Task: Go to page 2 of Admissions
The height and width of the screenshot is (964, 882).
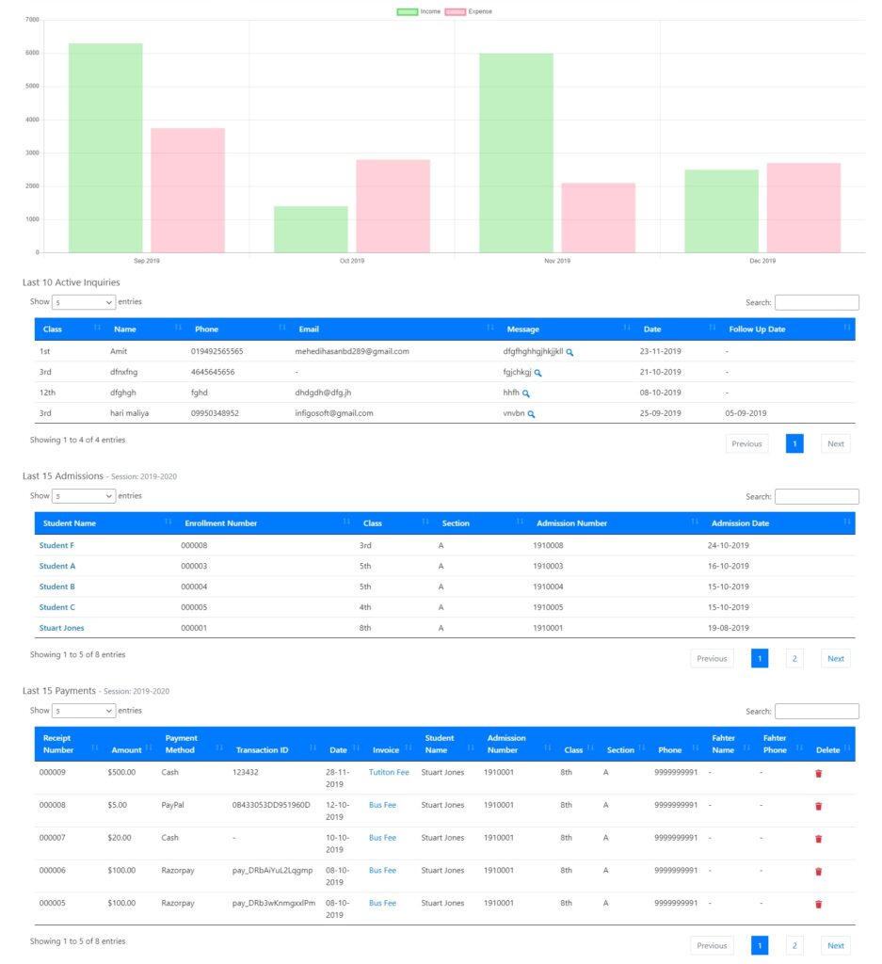Action: coord(794,659)
